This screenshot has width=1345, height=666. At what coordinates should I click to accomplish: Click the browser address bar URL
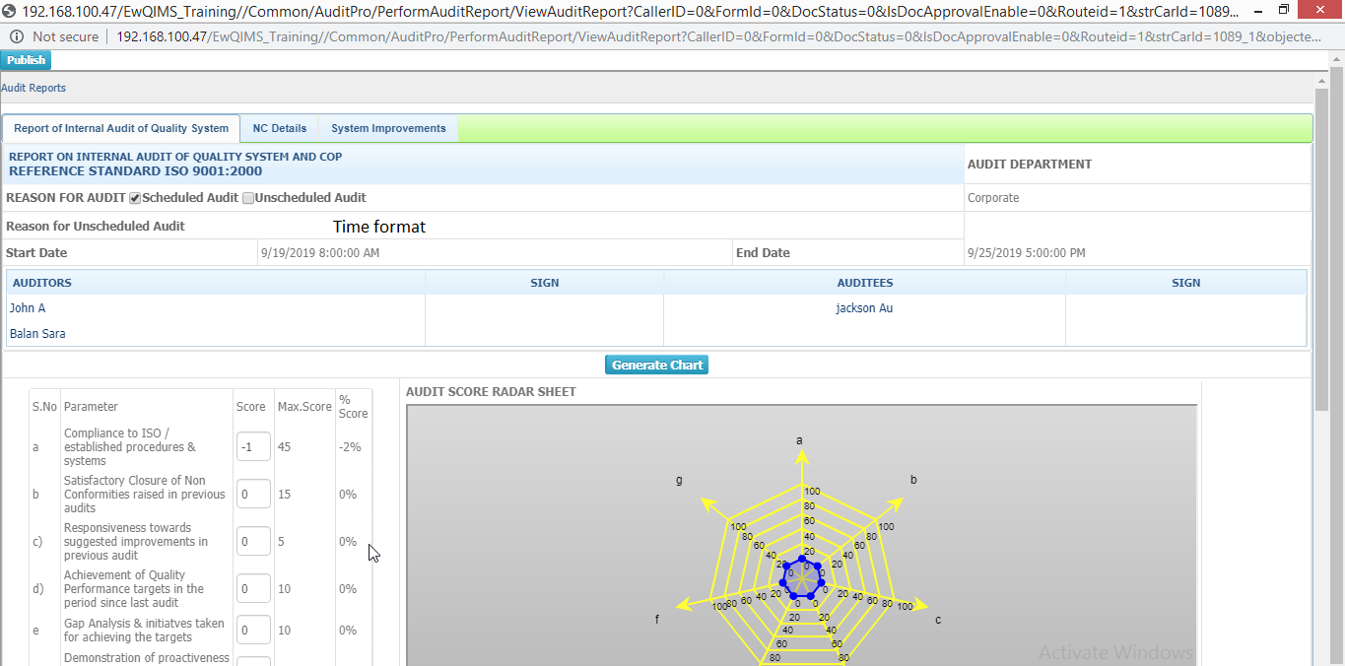pyautogui.click(x=718, y=36)
